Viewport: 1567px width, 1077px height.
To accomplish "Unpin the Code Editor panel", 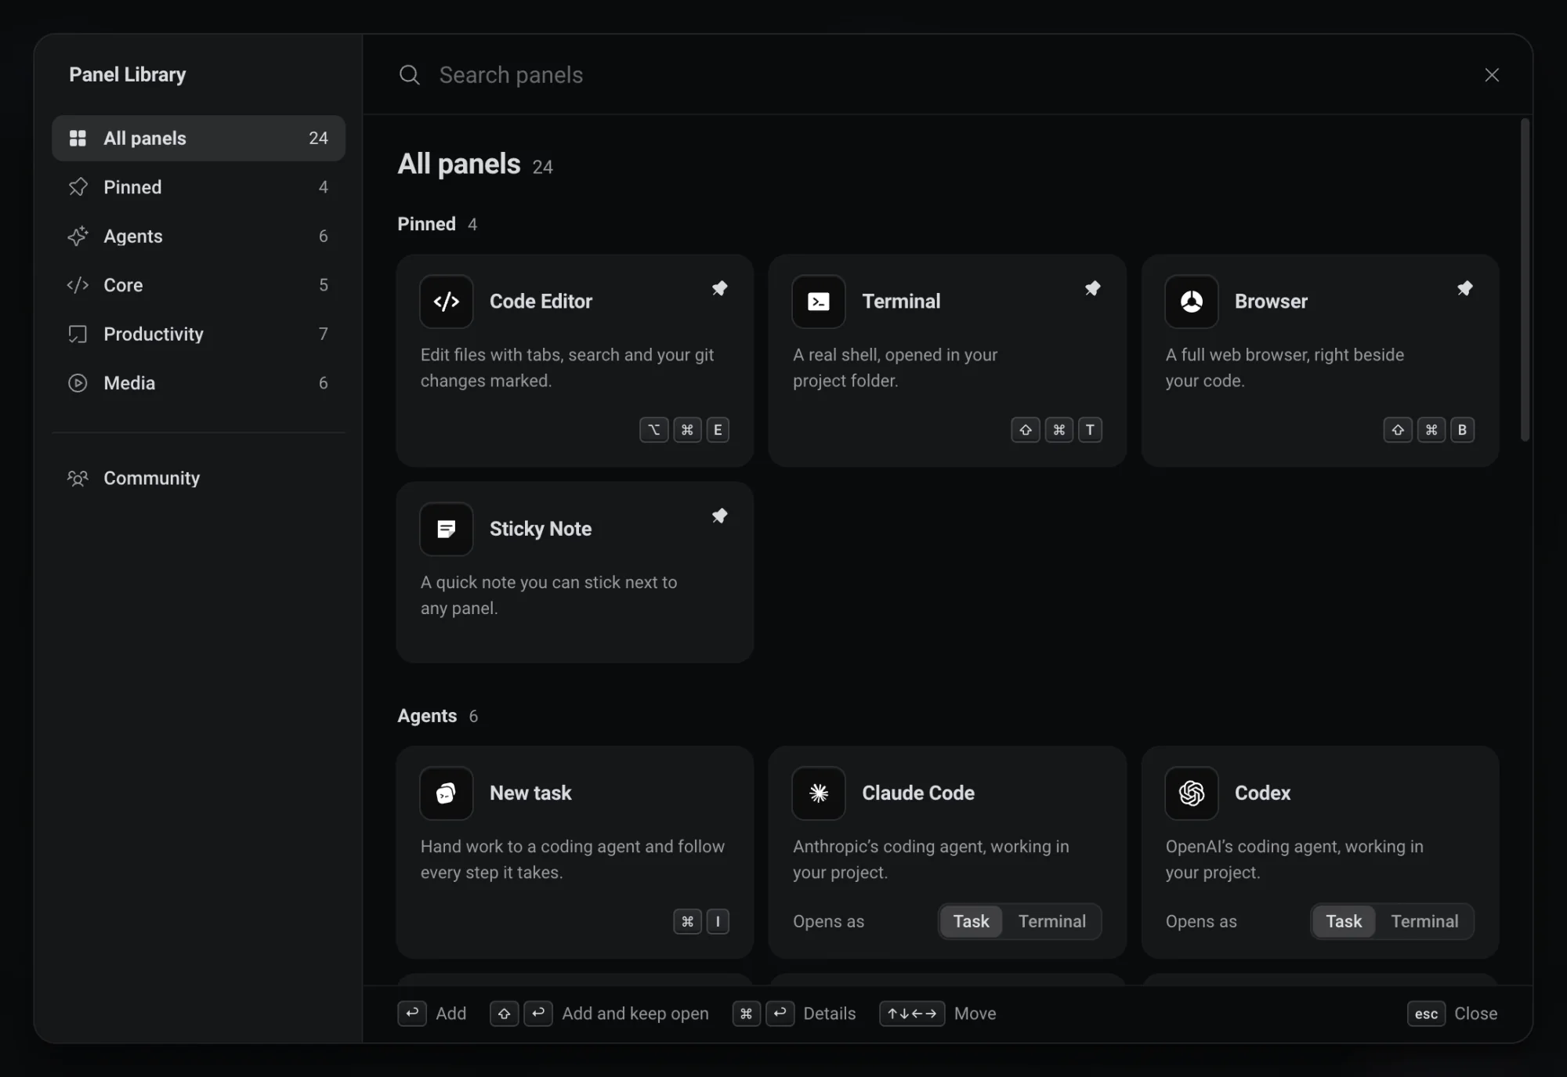I will [x=719, y=288].
